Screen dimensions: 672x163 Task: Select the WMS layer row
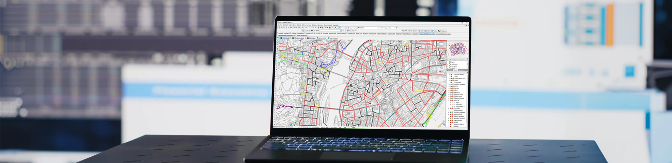(x=456, y=76)
